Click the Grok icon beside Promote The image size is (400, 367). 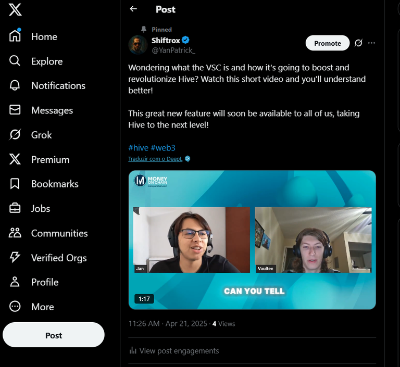pyautogui.click(x=358, y=43)
